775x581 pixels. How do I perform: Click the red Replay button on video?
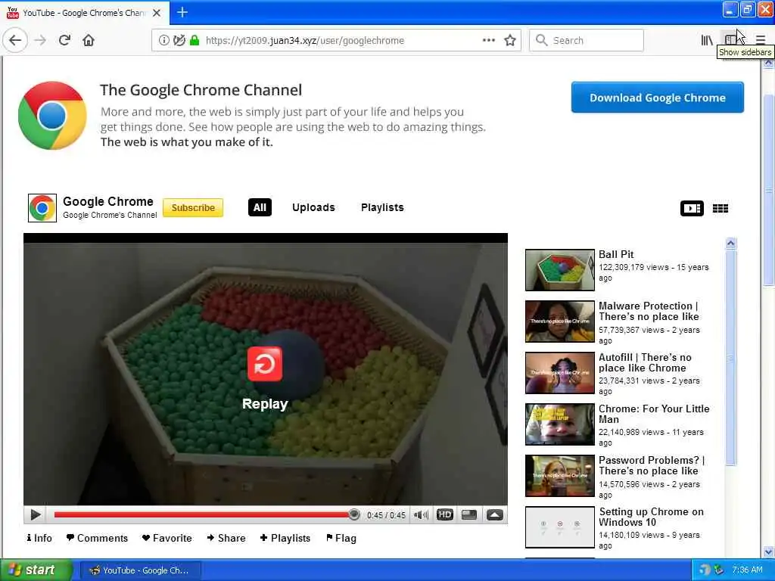(x=265, y=364)
